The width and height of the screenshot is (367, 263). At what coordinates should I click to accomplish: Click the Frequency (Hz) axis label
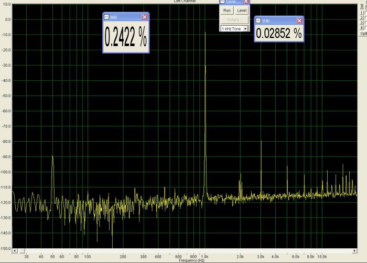tap(192, 260)
